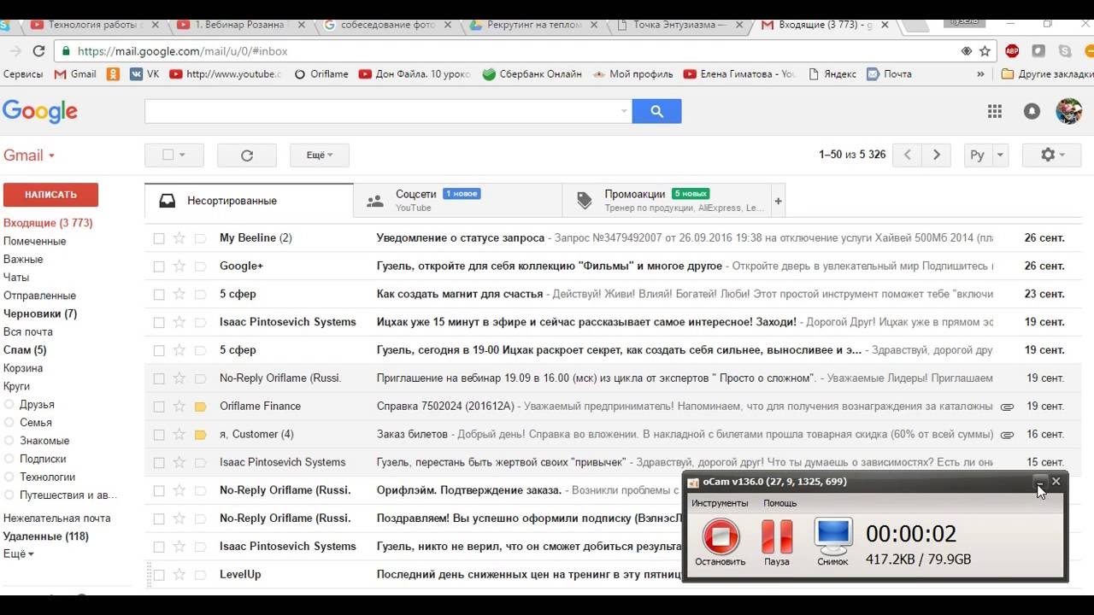Switch to the Промоакции tab
The height and width of the screenshot is (615, 1094).
667,202
